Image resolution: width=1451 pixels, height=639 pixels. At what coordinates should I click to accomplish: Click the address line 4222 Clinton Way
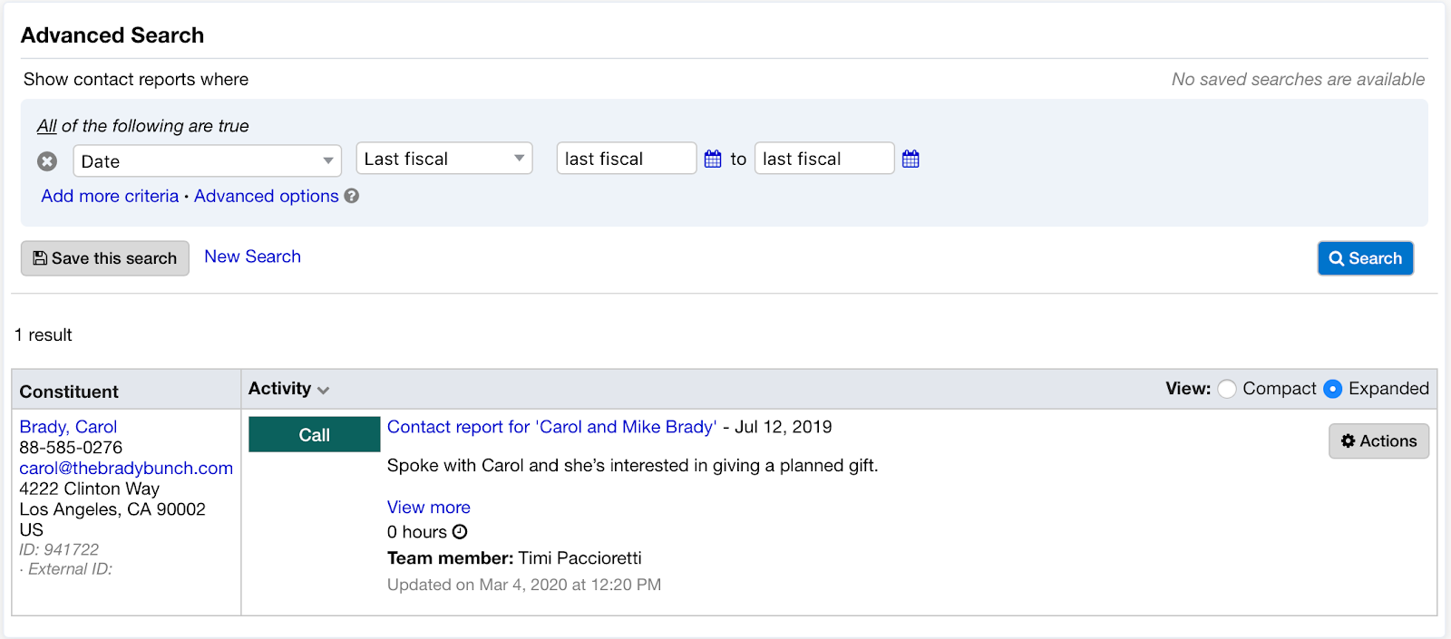tap(89, 489)
